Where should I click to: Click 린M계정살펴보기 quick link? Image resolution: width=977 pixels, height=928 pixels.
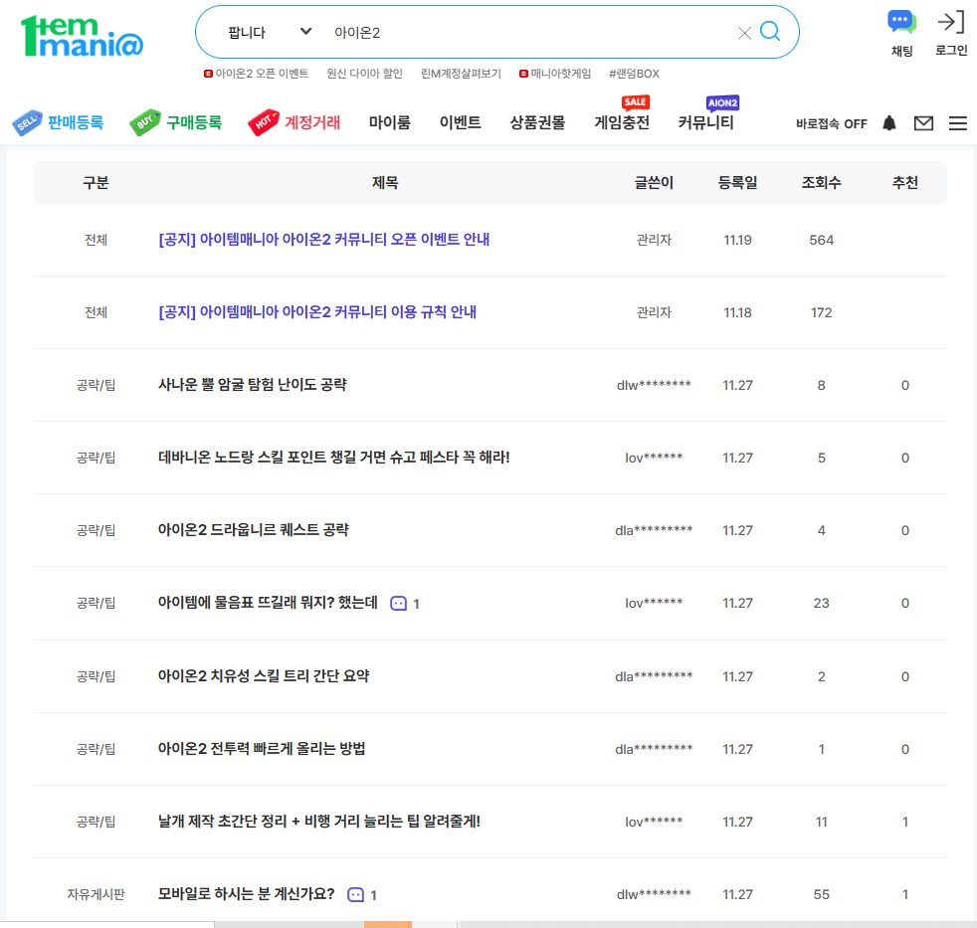461,74
